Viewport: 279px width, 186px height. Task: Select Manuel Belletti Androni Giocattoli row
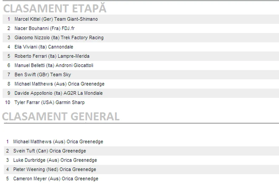(x=54, y=65)
